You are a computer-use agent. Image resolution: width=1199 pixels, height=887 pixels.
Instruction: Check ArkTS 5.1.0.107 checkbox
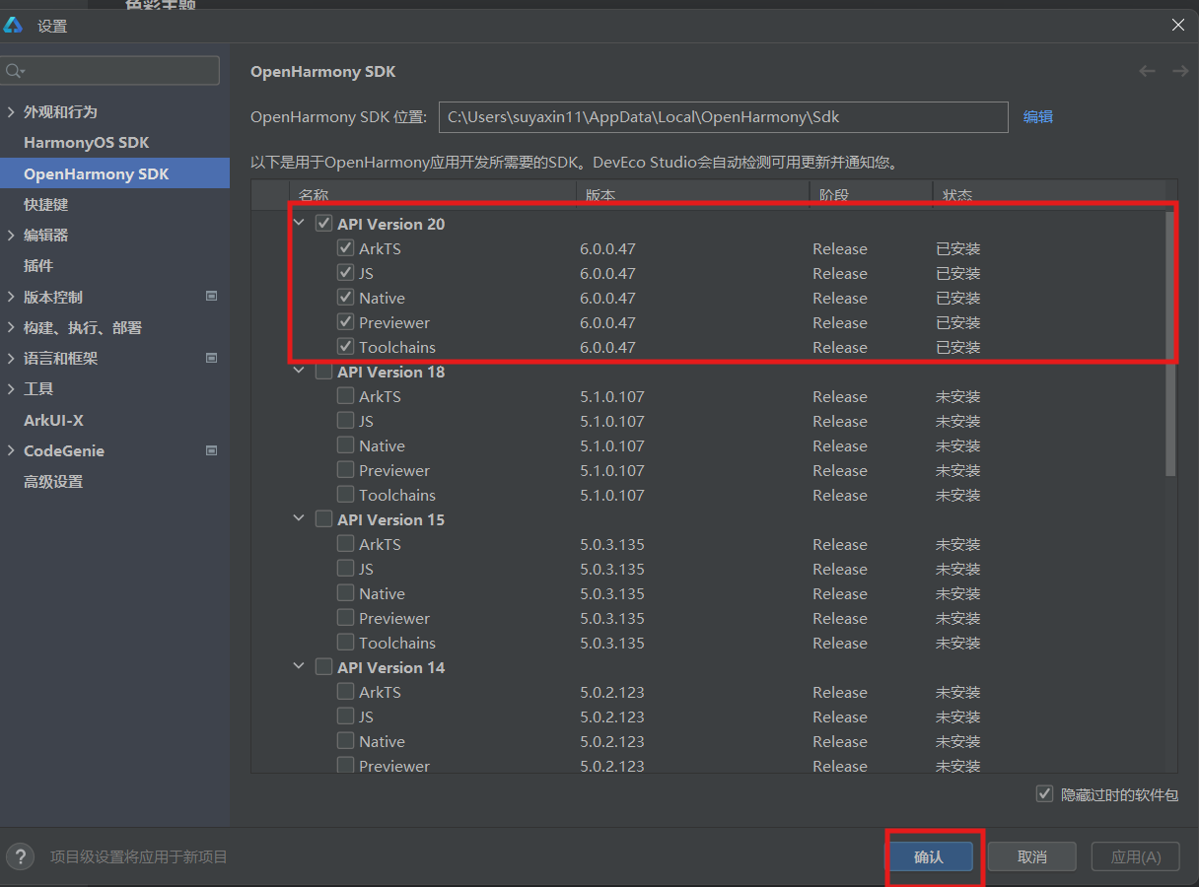pyautogui.click(x=345, y=396)
